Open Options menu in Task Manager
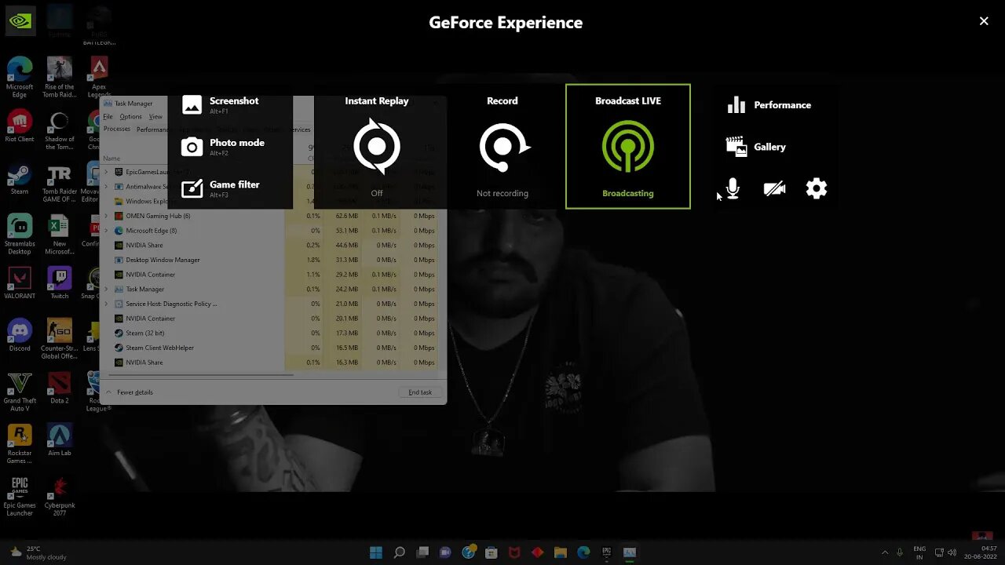Screen dimensions: 1005x565 (130, 117)
